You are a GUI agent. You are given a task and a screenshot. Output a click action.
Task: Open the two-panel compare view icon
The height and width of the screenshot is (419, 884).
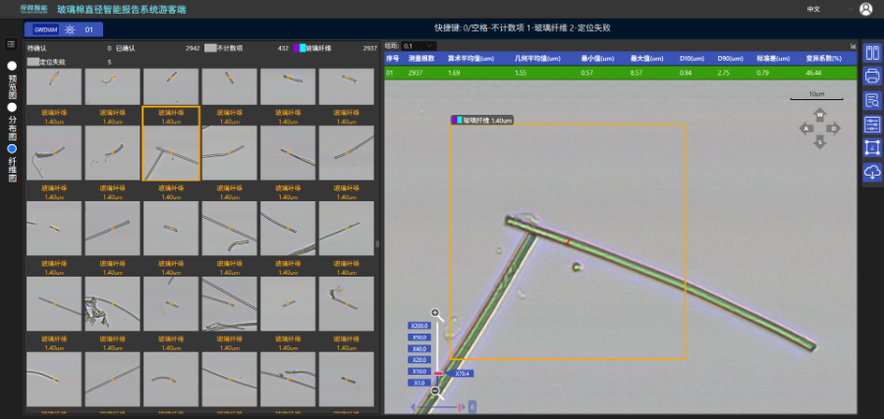[872, 53]
